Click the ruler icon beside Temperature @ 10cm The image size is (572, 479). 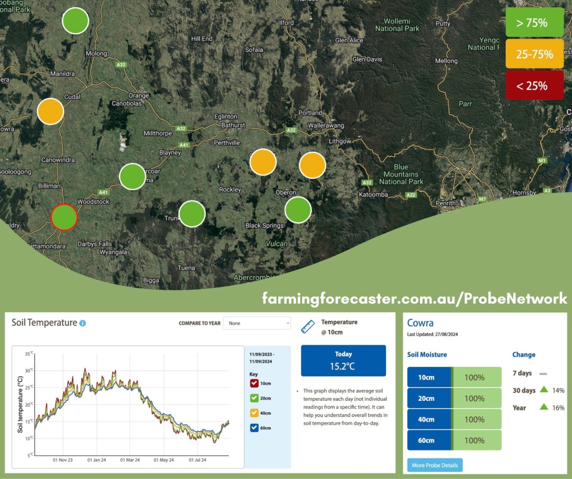308,327
